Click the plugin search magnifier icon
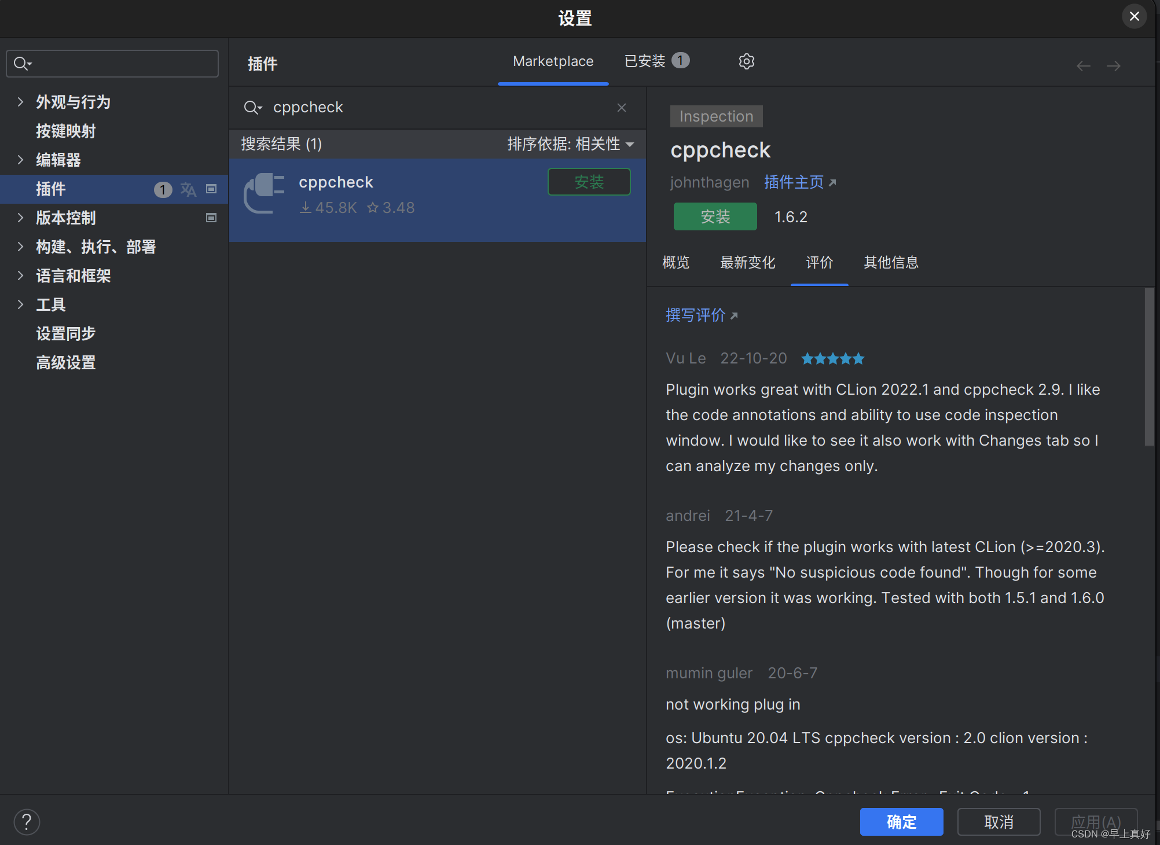Image resolution: width=1160 pixels, height=845 pixels. click(253, 108)
